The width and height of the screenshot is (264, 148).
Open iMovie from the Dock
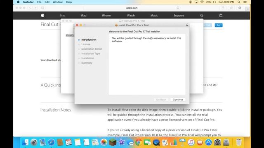(121, 142)
